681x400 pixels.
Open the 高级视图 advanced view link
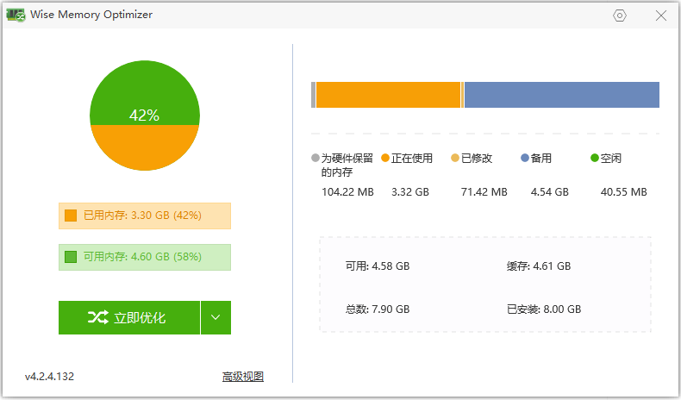click(243, 377)
